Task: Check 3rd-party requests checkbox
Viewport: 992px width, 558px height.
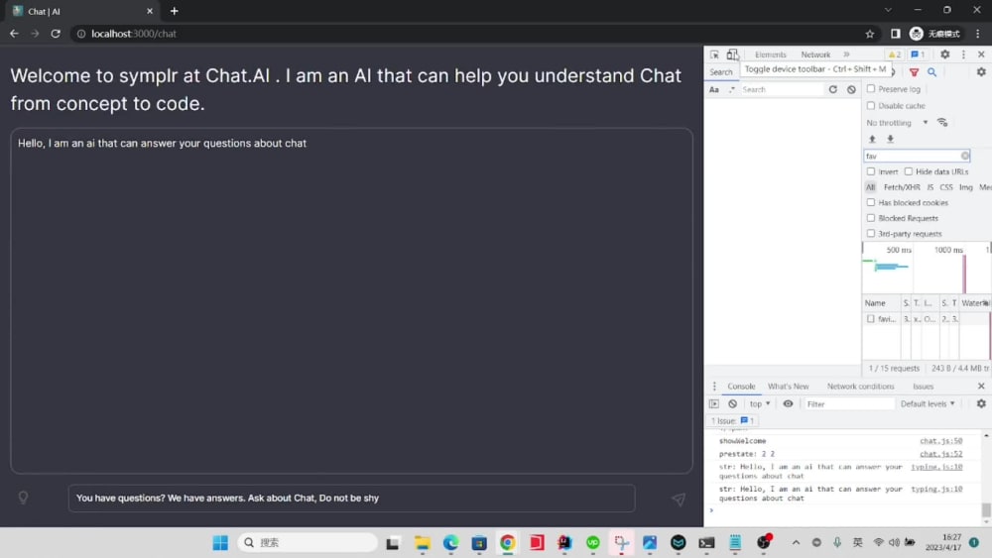Action: tap(871, 233)
